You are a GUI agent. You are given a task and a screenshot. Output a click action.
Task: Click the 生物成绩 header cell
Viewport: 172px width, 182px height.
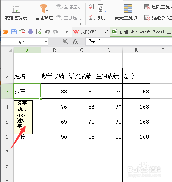[x=109, y=76]
